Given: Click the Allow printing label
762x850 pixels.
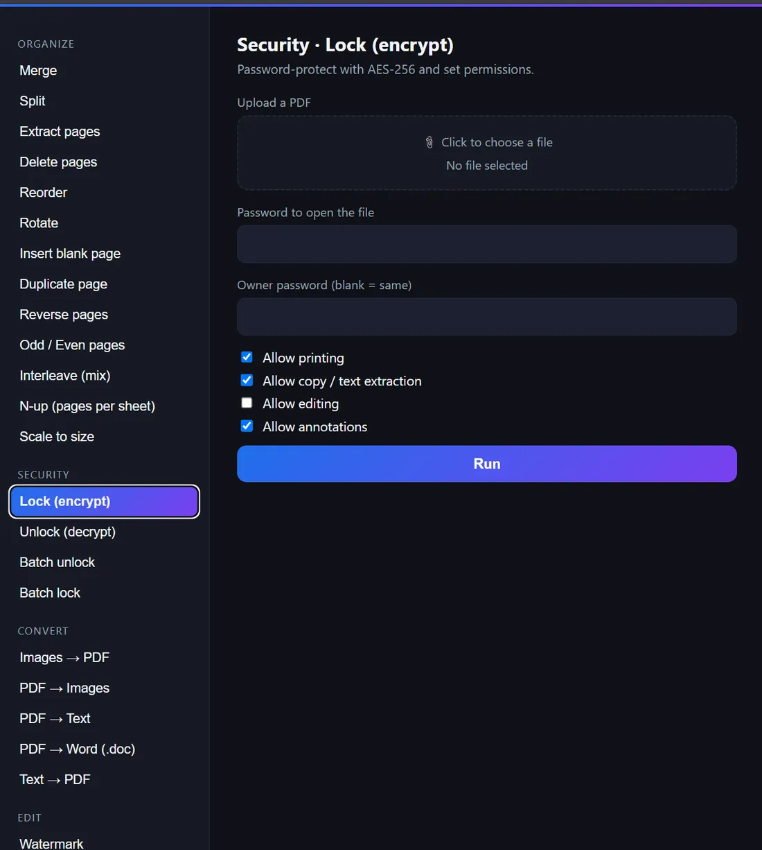Looking at the screenshot, I should [x=303, y=358].
